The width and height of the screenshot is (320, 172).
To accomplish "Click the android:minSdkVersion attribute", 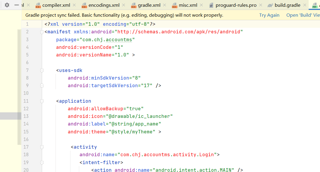I will [98, 78].
